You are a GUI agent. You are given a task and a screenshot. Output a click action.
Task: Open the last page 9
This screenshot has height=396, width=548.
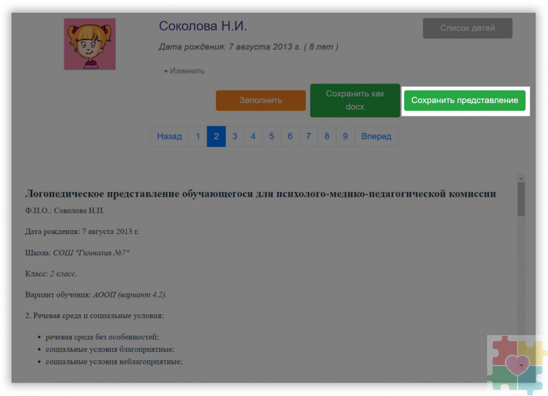[x=345, y=136]
